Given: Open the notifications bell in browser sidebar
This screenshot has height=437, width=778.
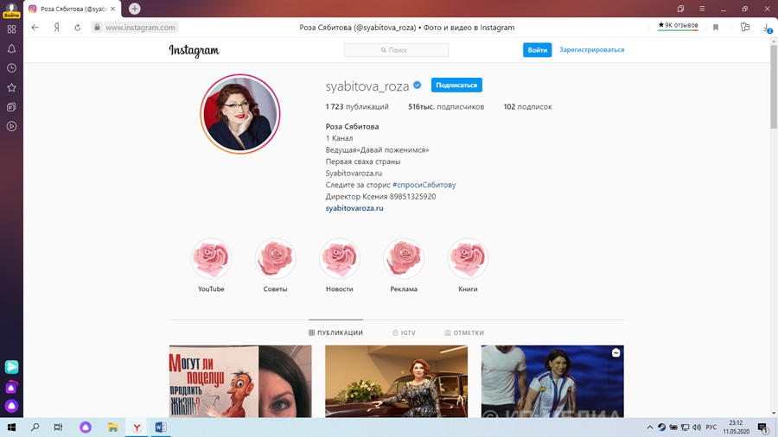Looking at the screenshot, I should point(11,48).
